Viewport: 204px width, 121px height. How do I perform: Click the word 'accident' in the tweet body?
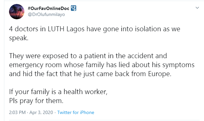[x=140, y=56]
